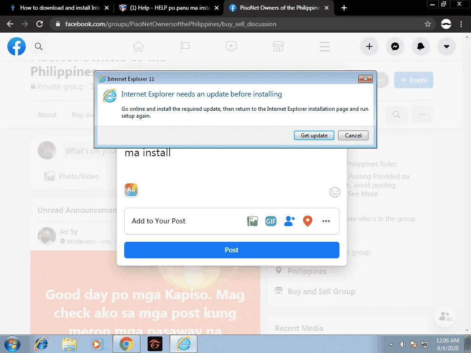Launch Internet Explorer from taskbar
The image size is (471, 353).
[x=41, y=344]
